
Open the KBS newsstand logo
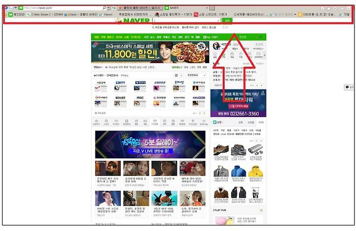pyautogui.click(x=199, y=98)
